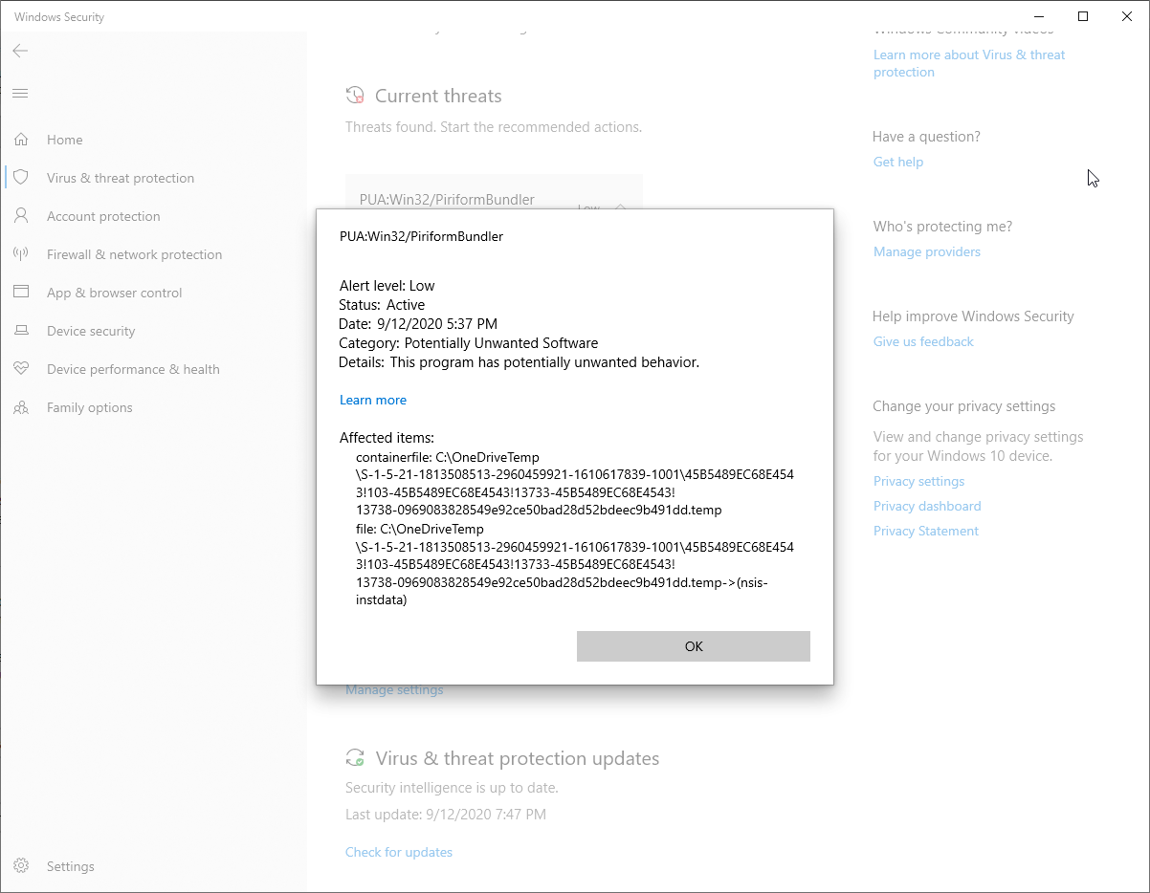The height and width of the screenshot is (893, 1150).
Task: Click the Firewall & network antenna icon
Action: point(21,254)
